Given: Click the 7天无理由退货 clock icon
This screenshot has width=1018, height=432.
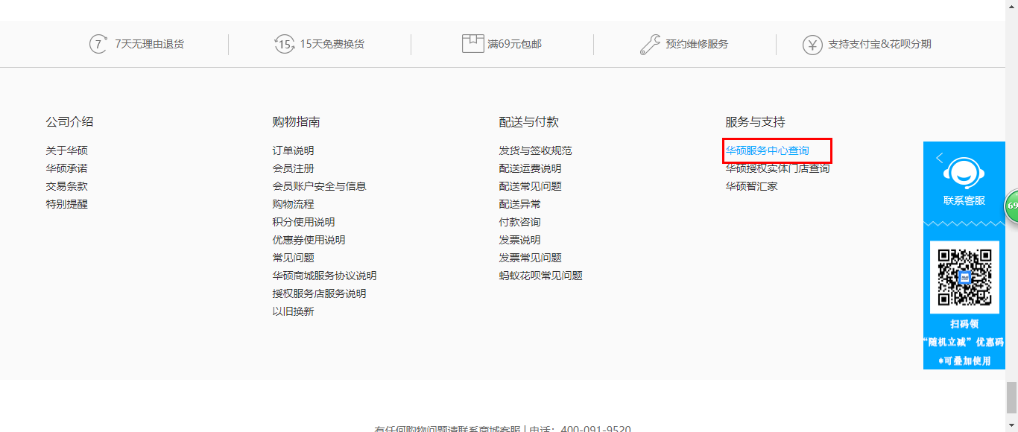Looking at the screenshot, I should [x=98, y=44].
